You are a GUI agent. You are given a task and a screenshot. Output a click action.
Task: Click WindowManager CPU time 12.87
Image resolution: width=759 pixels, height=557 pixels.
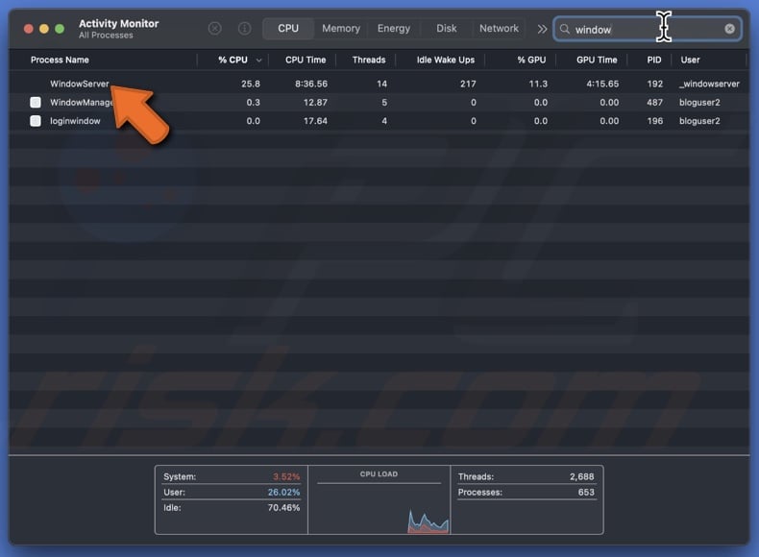pyautogui.click(x=315, y=102)
